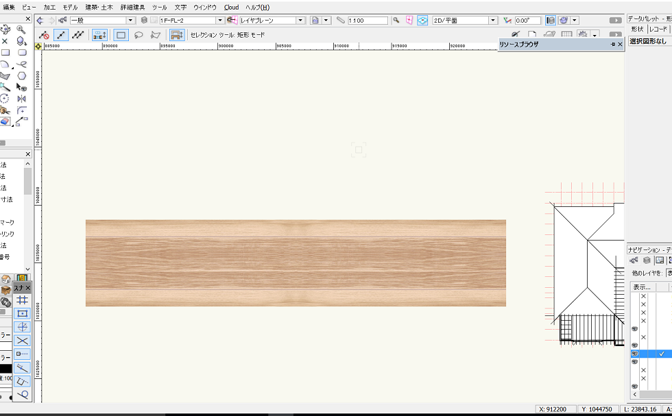Toggle rectangular marquee selection mode
Viewport: 672px width, 416px height.
[x=121, y=35]
